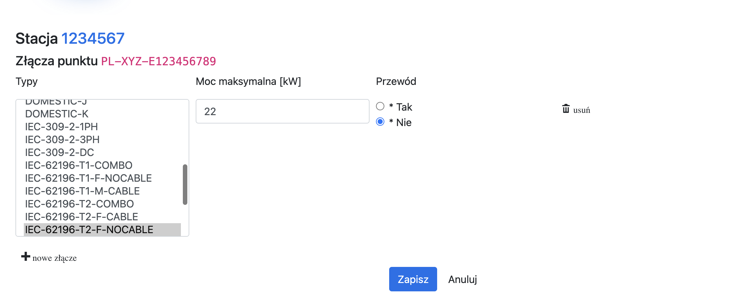The image size is (741, 301).
Task: Choose DOMESTIC-K in the types list
Action: tap(57, 114)
